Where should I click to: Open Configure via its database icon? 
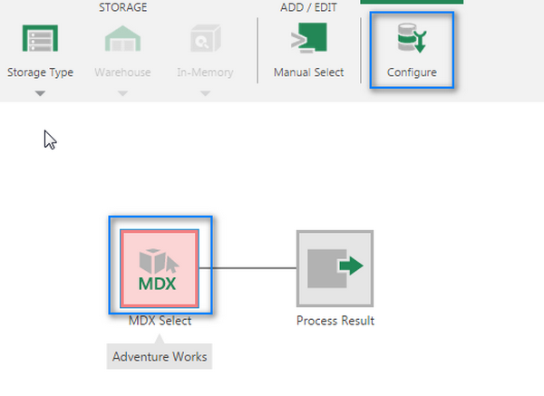412,40
